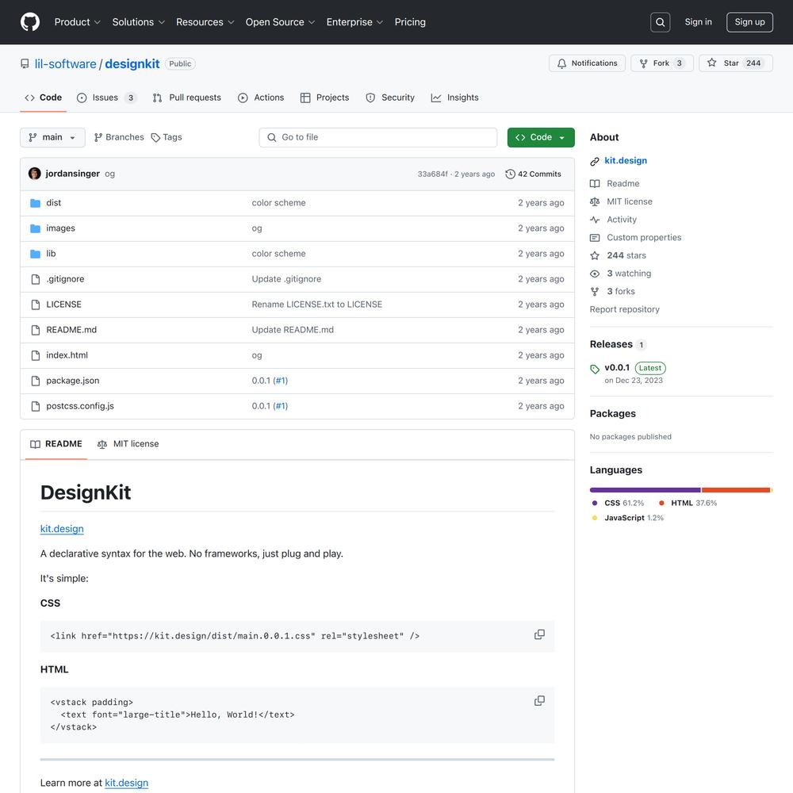Star the designkit repository
This screenshot has width=793, height=793.
[735, 63]
